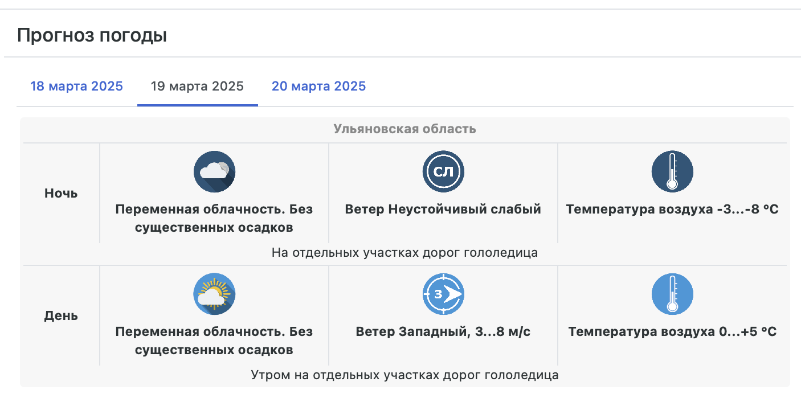Click the Ульяновская область region header

coord(404,129)
